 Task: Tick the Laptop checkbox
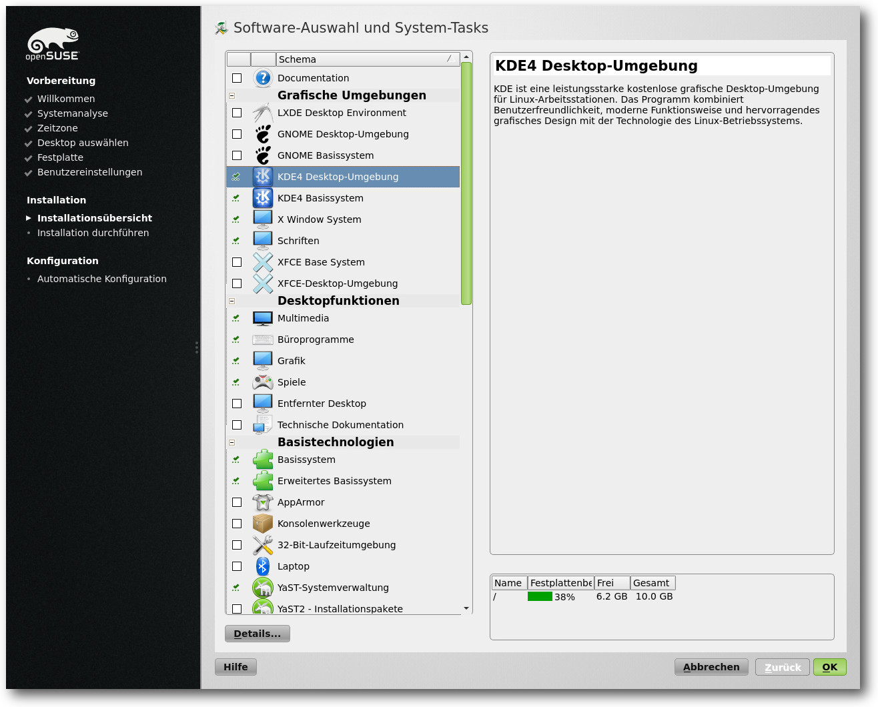point(237,566)
